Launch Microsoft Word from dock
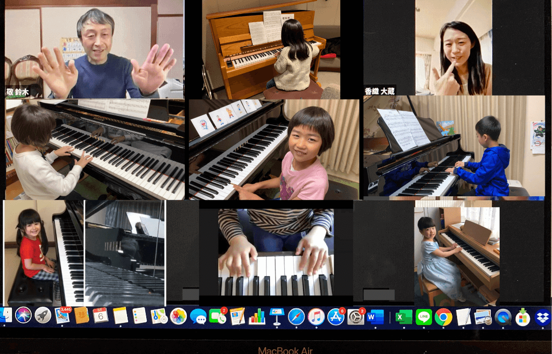 click(x=375, y=316)
